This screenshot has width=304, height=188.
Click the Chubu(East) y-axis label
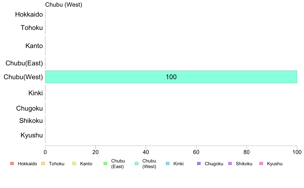pos(24,63)
